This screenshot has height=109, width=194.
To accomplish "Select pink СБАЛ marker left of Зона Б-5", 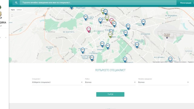I will tap(89, 30).
